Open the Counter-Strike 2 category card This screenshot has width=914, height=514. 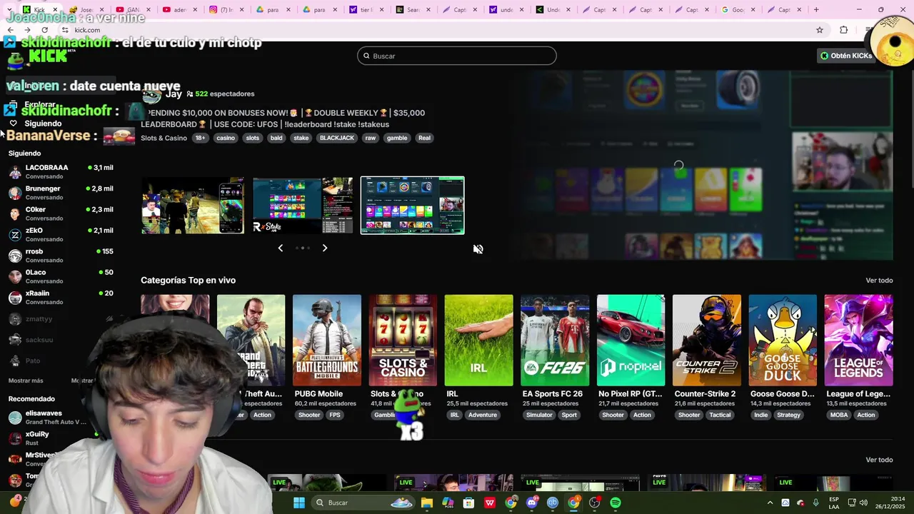[707, 341]
